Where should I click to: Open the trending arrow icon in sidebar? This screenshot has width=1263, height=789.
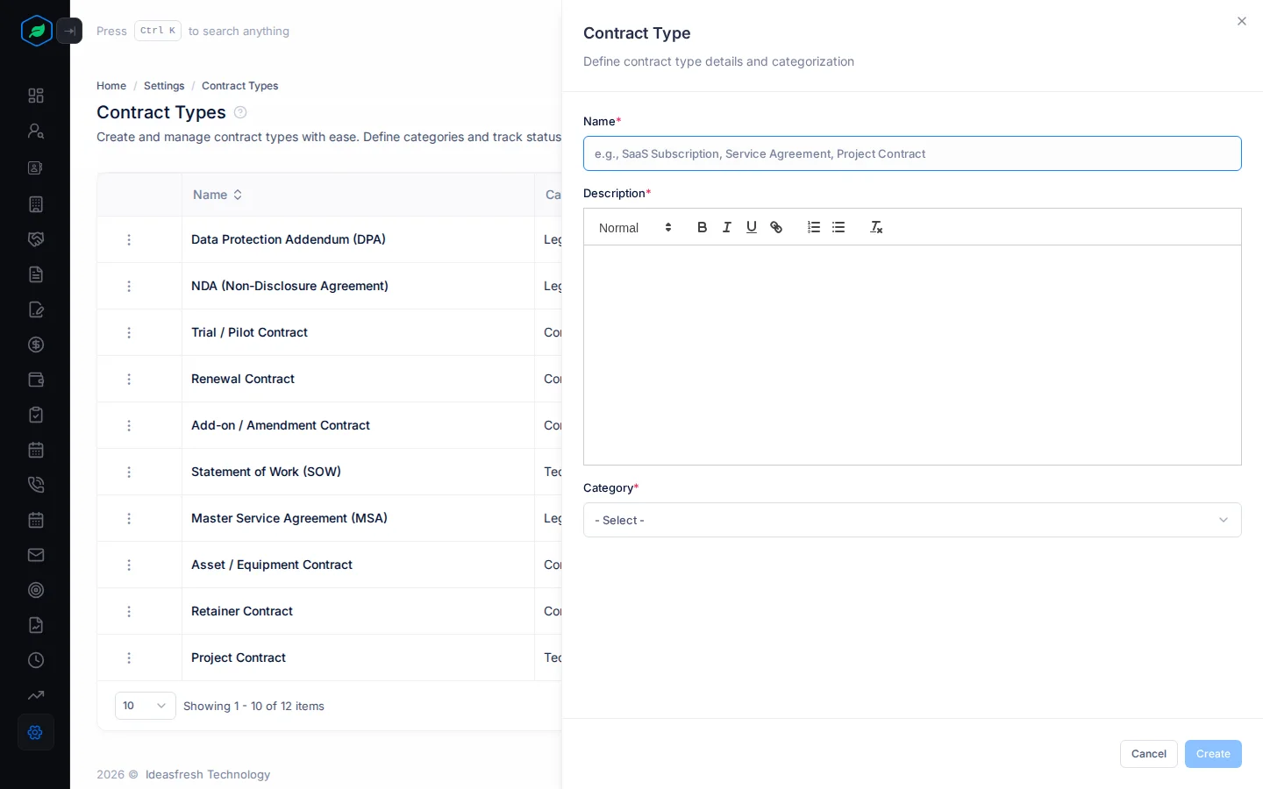(x=36, y=695)
